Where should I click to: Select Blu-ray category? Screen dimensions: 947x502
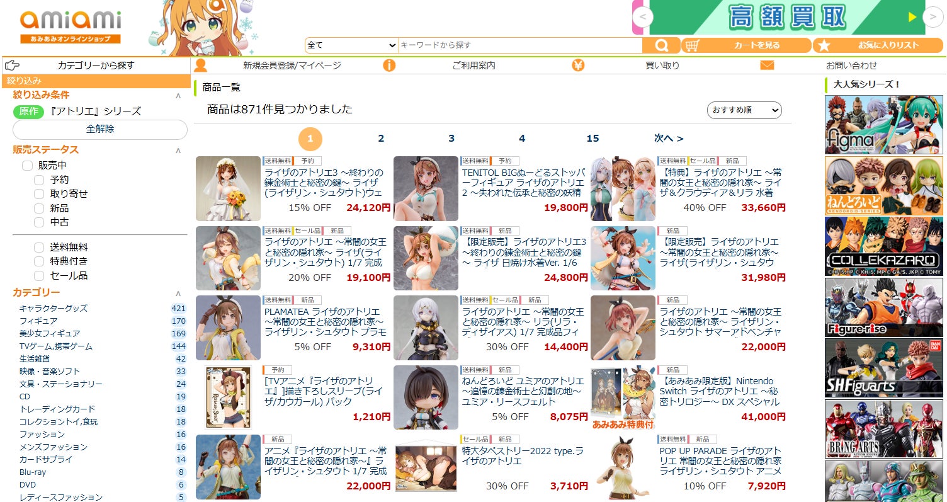coord(33,472)
